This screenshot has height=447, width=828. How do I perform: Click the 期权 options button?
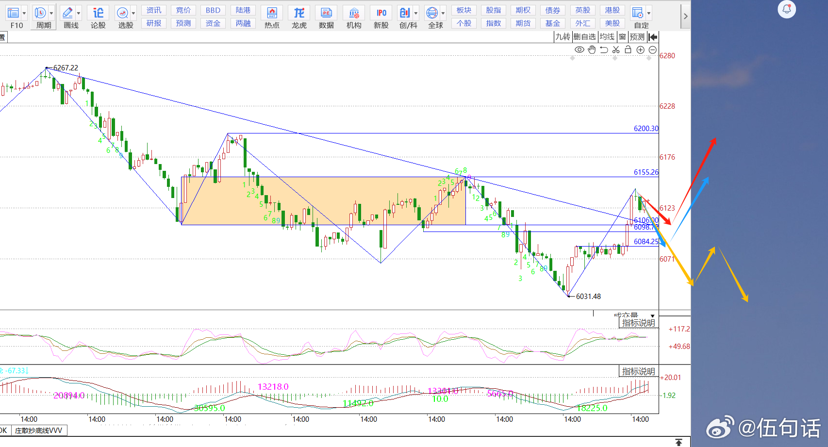pyautogui.click(x=523, y=10)
